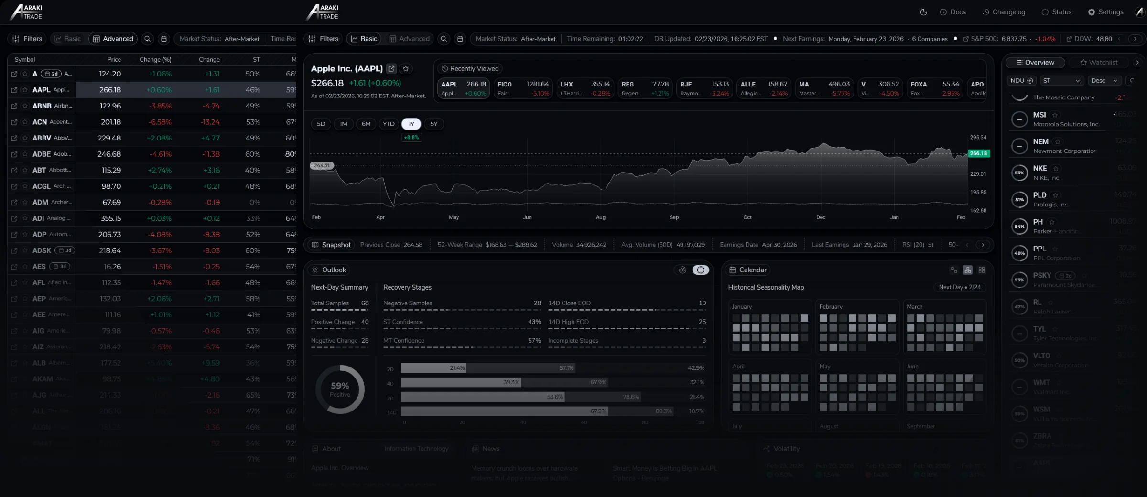Switch left panel to Basic mode
The width and height of the screenshot is (1147, 497).
(x=67, y=39)
